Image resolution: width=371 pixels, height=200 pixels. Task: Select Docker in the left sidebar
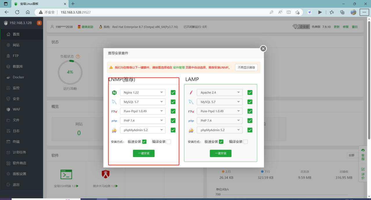tap(18, 77)
